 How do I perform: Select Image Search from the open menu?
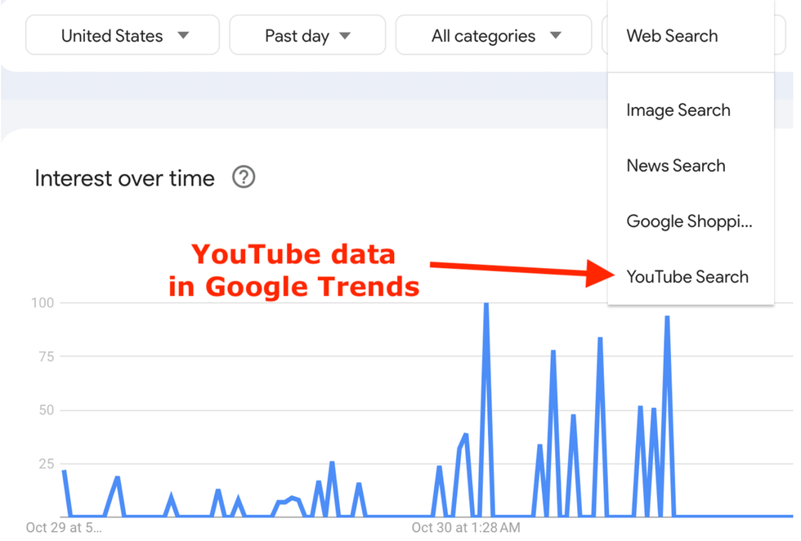click(x=678, y=110)
